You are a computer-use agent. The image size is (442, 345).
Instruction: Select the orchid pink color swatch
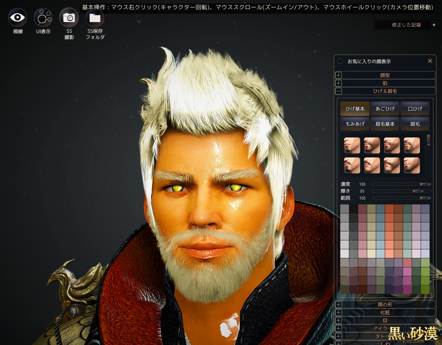tap(408, 272)
